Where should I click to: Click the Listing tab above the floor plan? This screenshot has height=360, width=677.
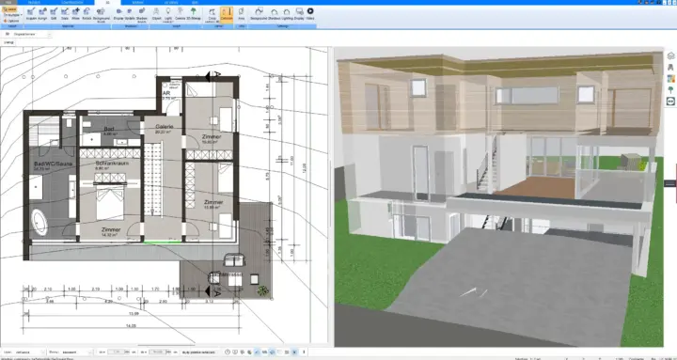point(8,42)
